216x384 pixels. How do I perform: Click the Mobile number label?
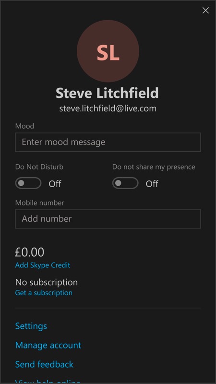[x=40, y=203]
